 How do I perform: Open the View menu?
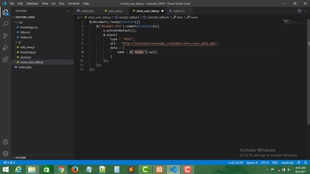45,3
